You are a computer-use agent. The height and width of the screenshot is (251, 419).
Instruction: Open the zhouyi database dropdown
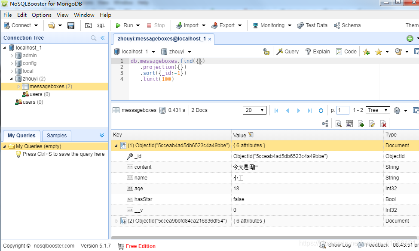point(190,52)
